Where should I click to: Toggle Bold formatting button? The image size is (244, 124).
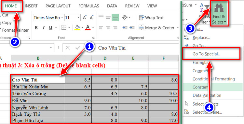pos(36,28)
